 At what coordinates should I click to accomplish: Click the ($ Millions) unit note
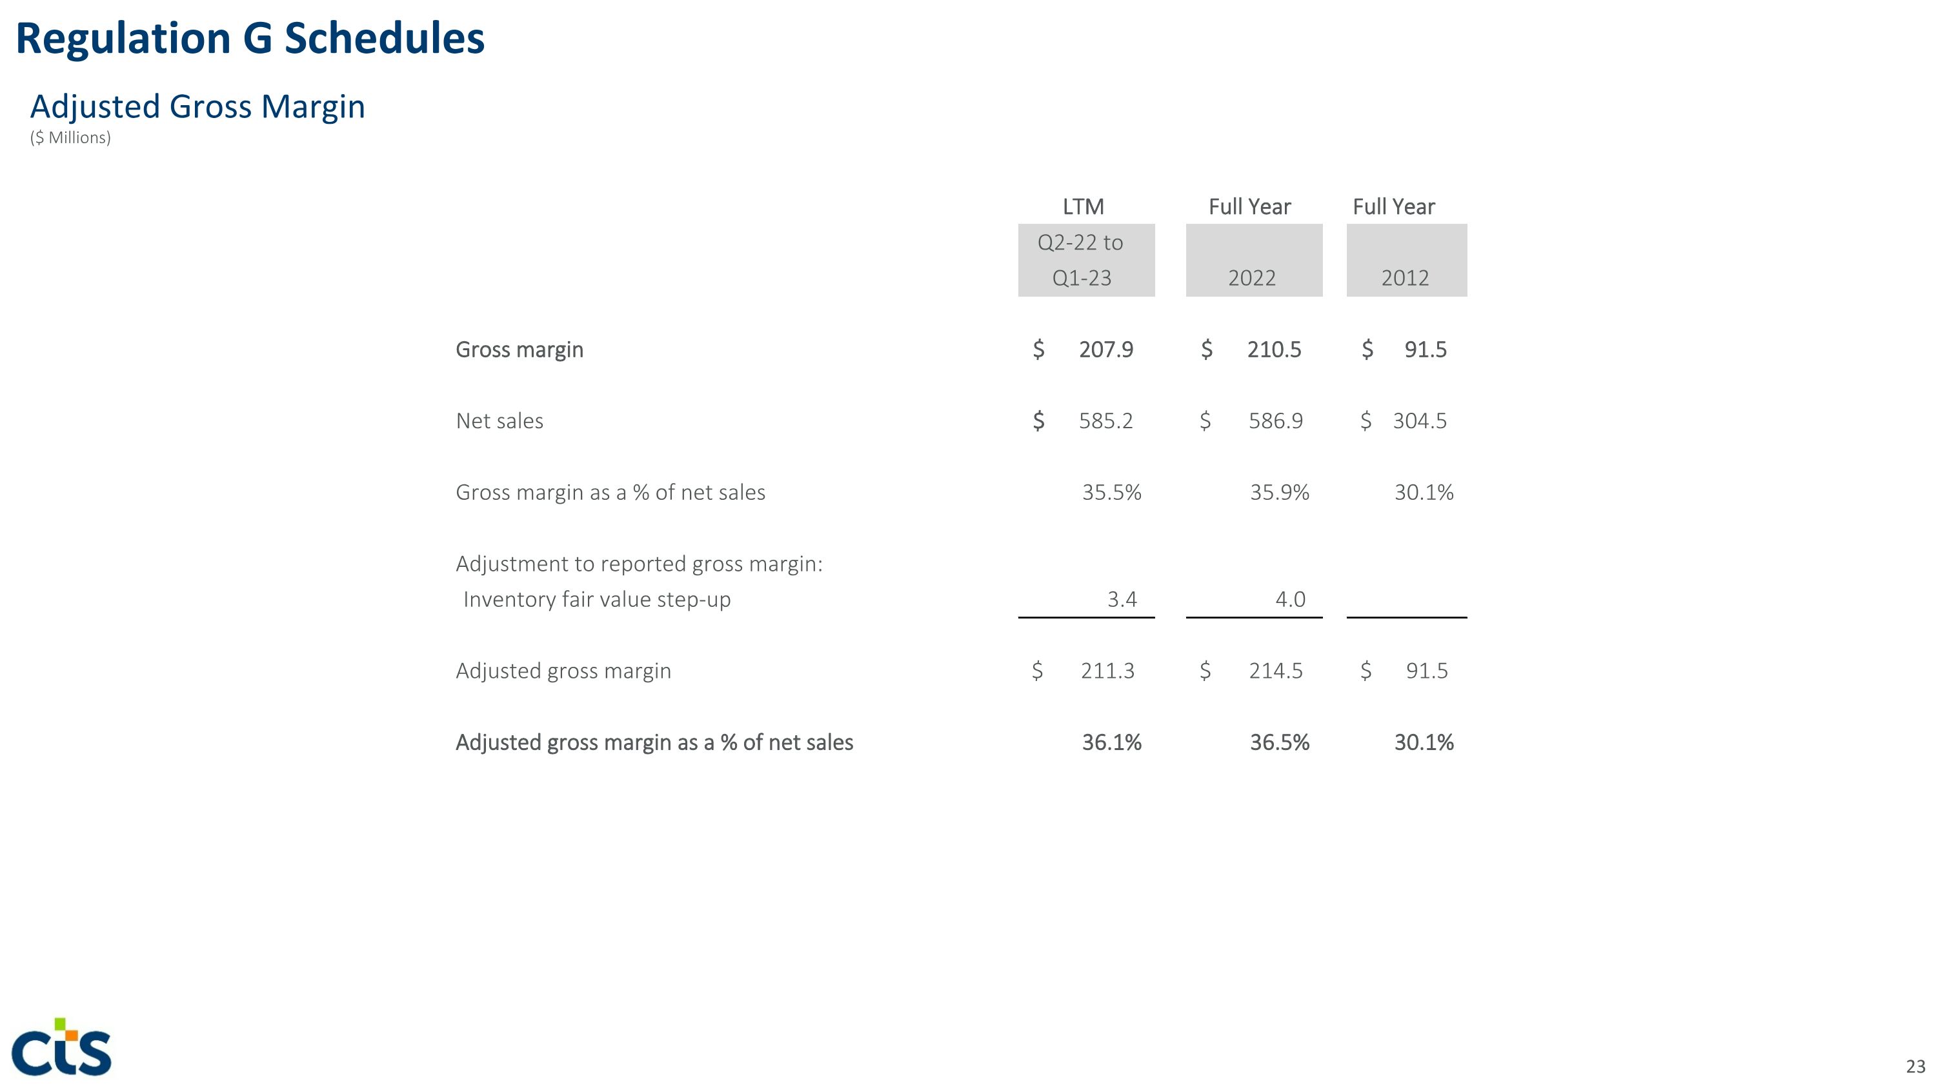click(x=70, y=138)
